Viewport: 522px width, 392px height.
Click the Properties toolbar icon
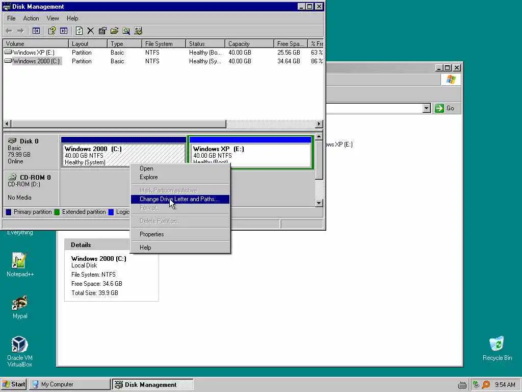click(x=102, y=31)
